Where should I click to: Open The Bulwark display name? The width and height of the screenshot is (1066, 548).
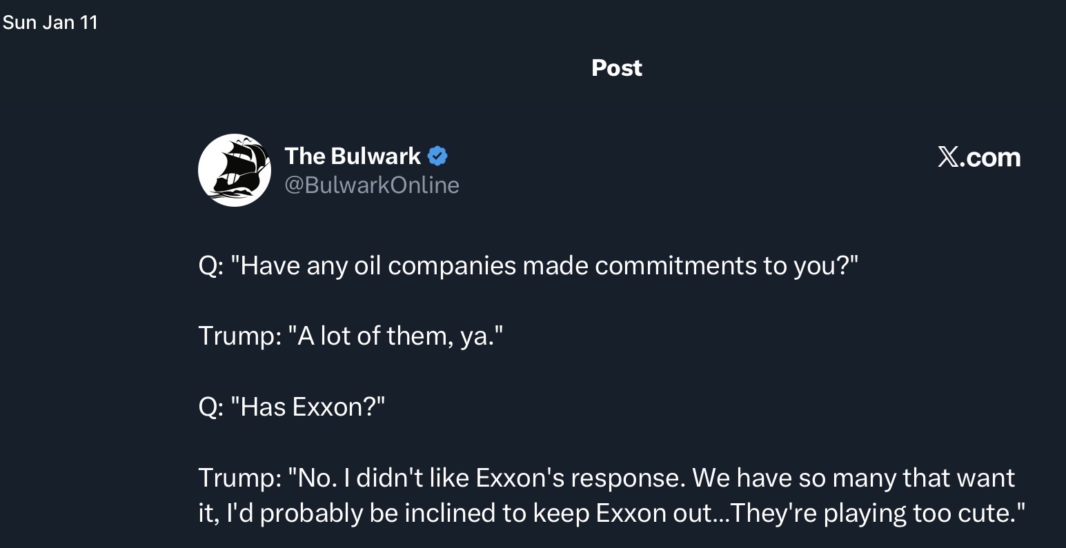[353, 156]
